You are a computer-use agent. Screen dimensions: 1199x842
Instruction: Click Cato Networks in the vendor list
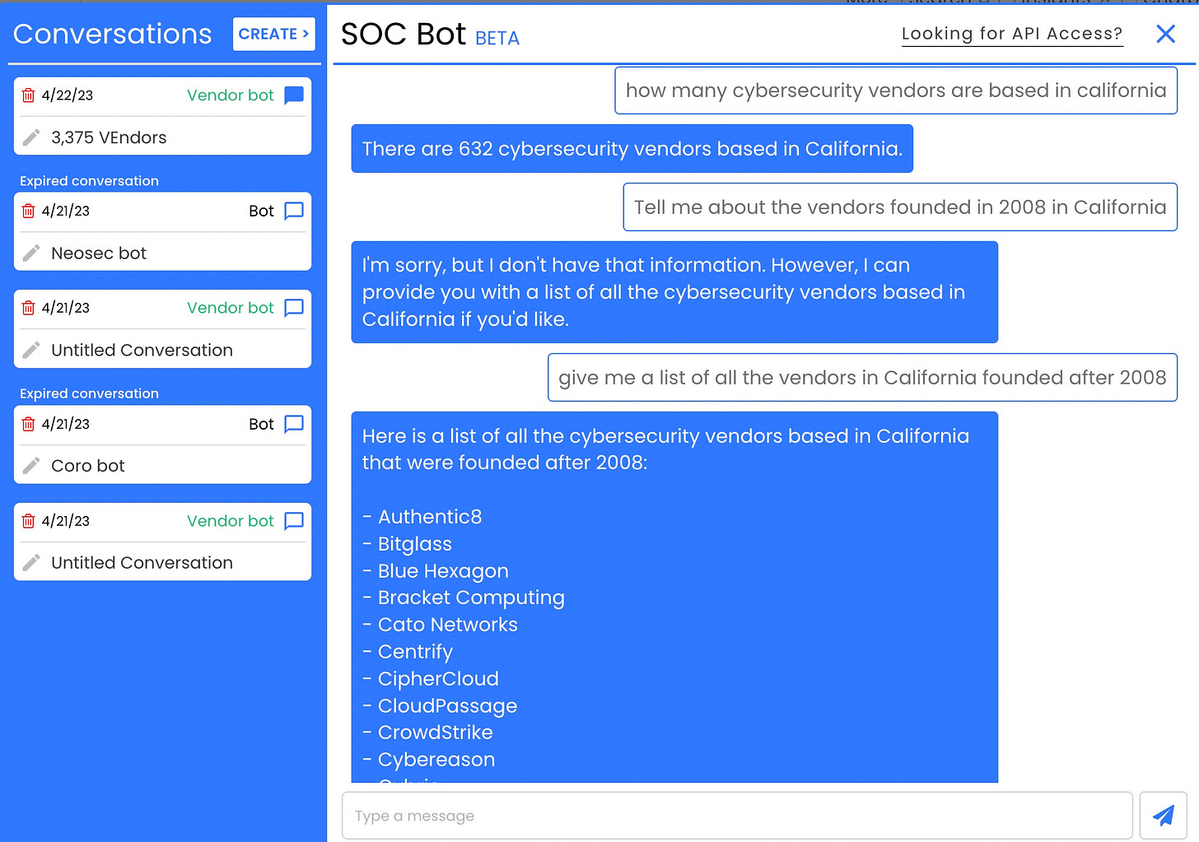tap(448, 625)
